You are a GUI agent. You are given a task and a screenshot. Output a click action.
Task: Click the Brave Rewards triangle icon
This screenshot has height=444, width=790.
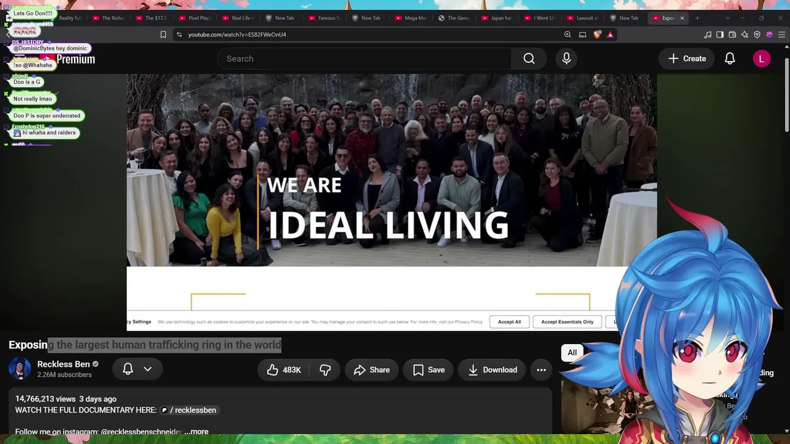(x=610, y=35)
